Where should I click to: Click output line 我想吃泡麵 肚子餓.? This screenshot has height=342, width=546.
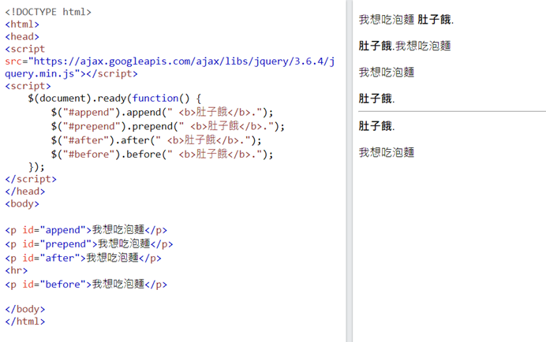tap(406, 20)
